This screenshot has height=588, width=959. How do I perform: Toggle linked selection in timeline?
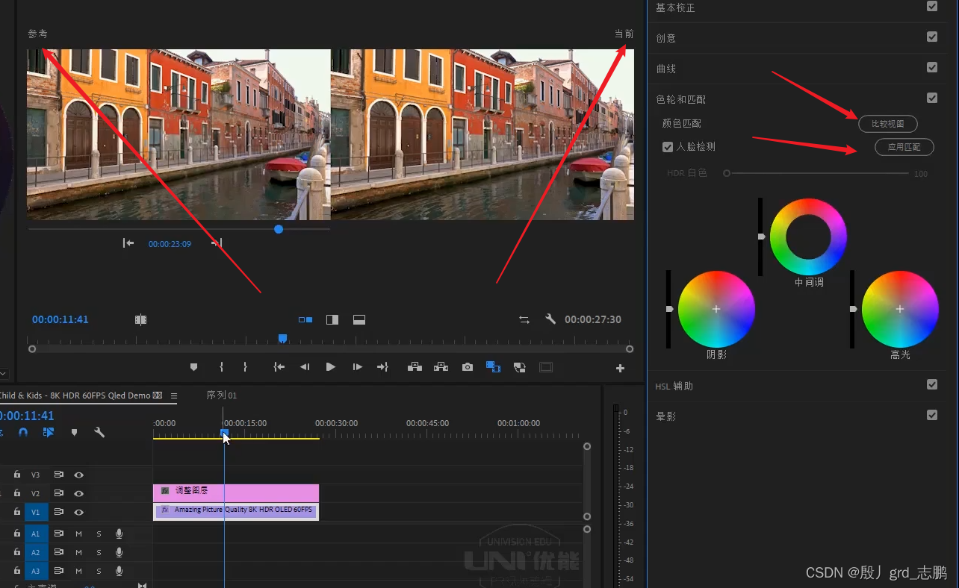click(49, 432)
